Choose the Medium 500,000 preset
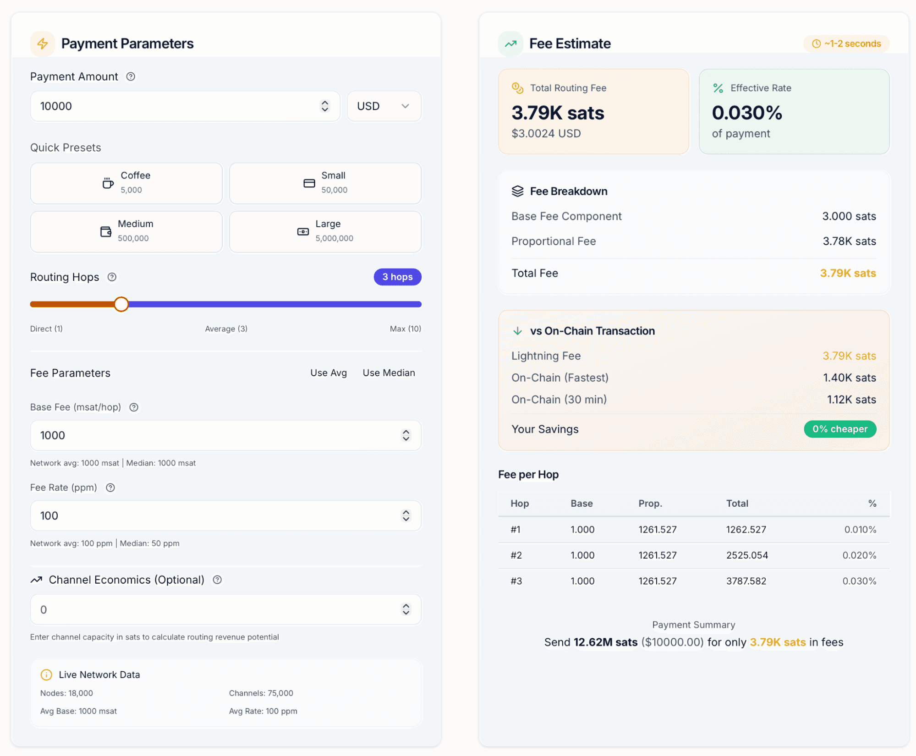The width and height of the screenshot is (916, 756). (x=126, y=232)
